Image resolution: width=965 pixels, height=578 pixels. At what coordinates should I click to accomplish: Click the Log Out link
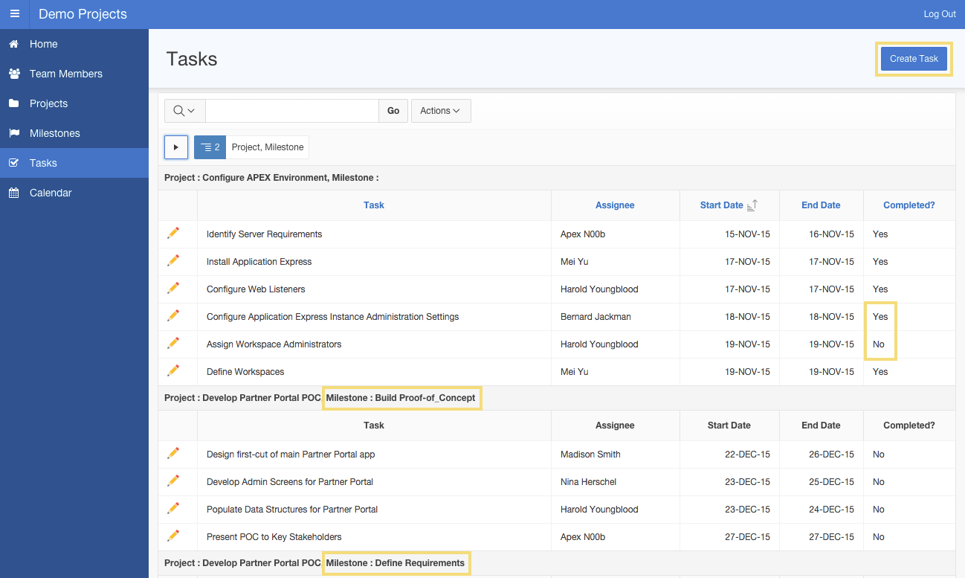tap(939, 14)
